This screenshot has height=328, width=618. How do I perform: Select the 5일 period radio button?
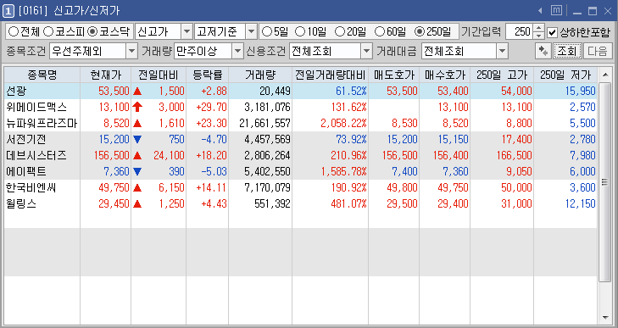point(267,31)
